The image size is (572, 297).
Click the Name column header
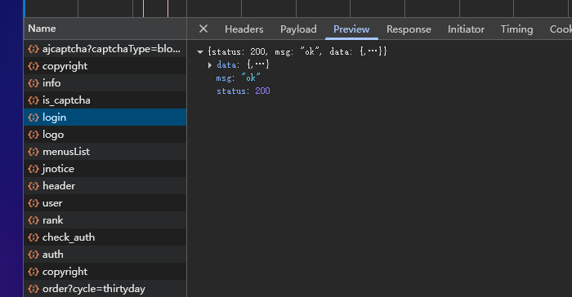tap(105, 29)
